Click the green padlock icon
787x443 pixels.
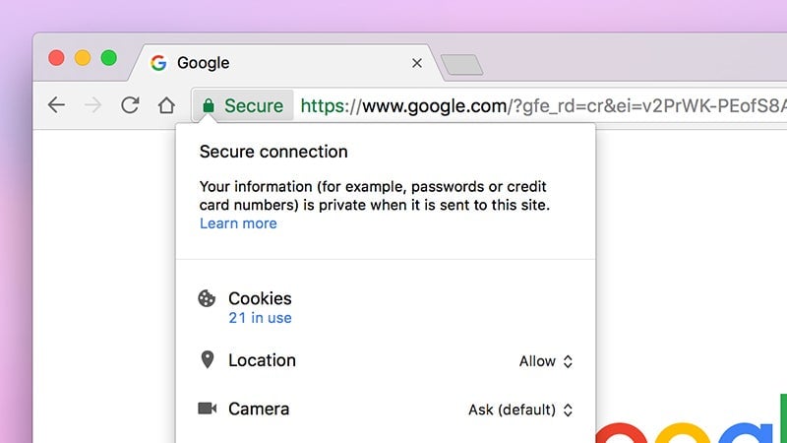pos(209,105)
